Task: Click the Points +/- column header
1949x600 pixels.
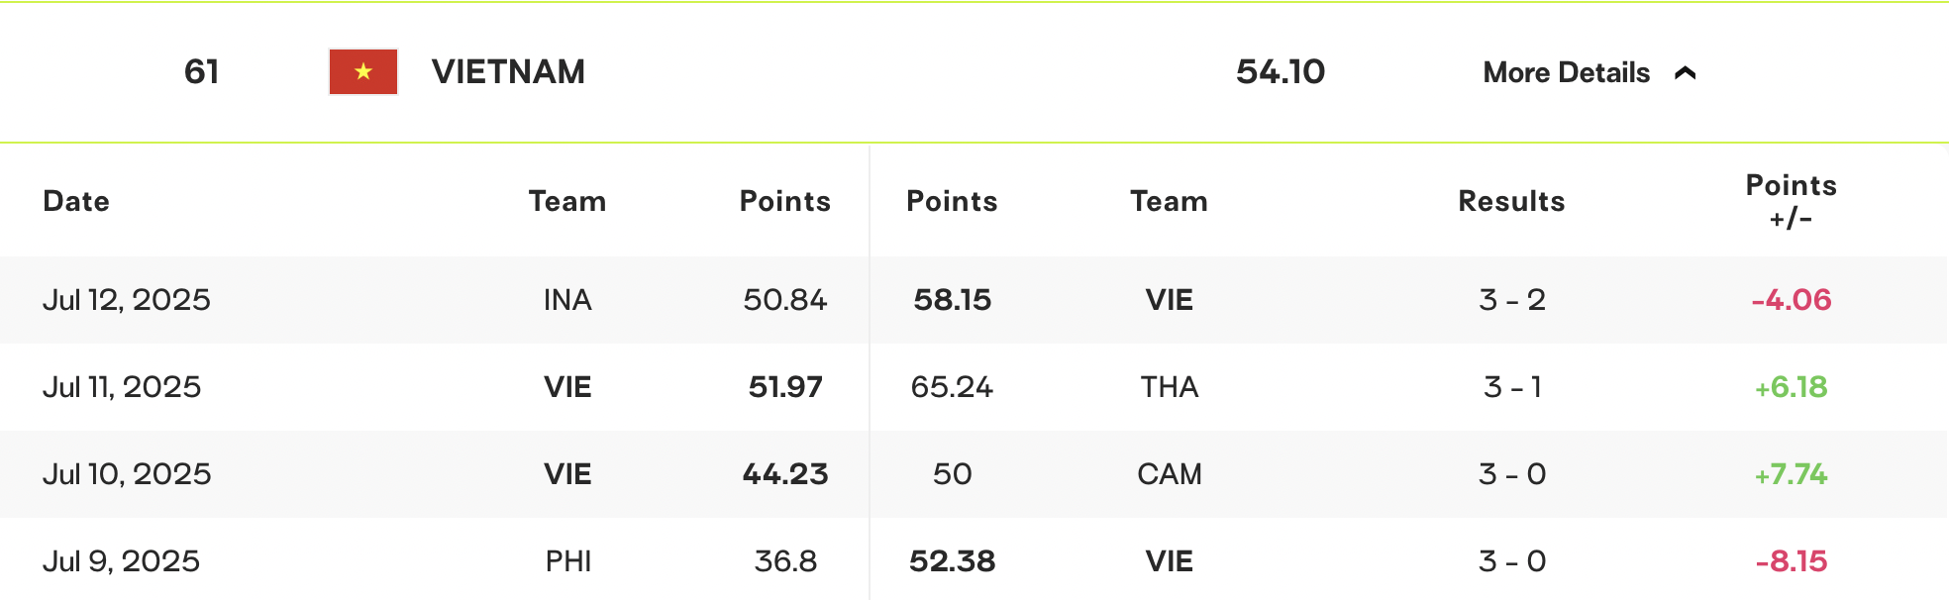Action: [1791, 201]
